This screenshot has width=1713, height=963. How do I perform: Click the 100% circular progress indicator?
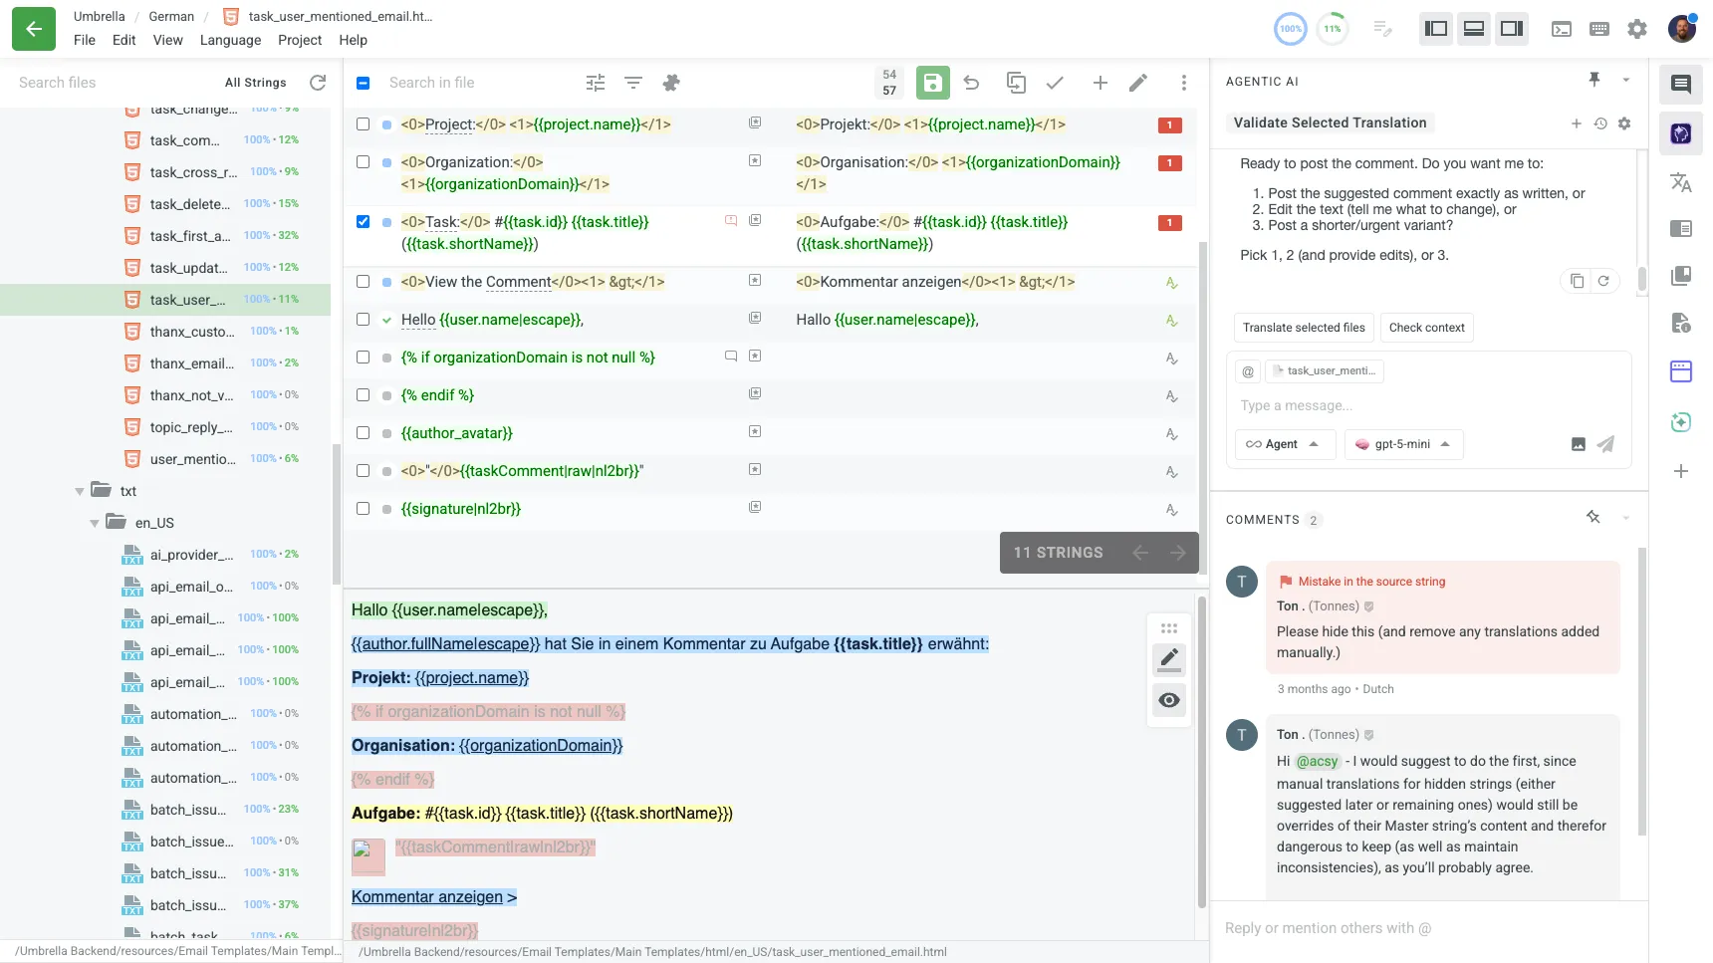1291,29
